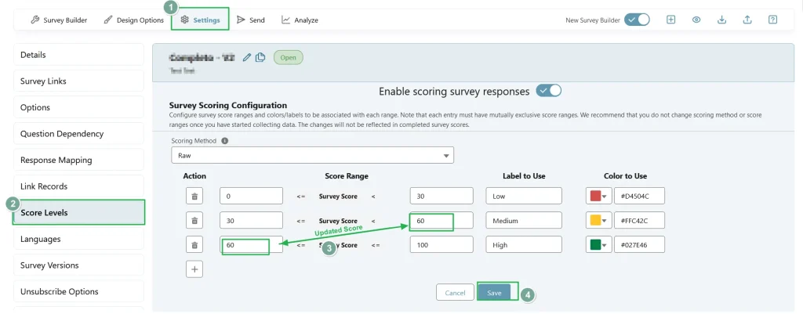Click the add-square icon in top toolbar
This screenshot has width=803, height=314.
point(670,20)
